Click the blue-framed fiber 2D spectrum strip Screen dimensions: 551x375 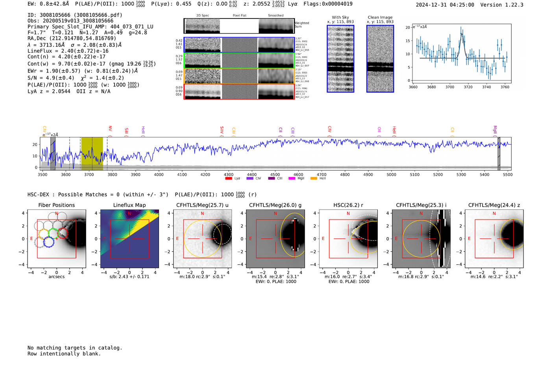pyautogui.click(x=239, y=45)
